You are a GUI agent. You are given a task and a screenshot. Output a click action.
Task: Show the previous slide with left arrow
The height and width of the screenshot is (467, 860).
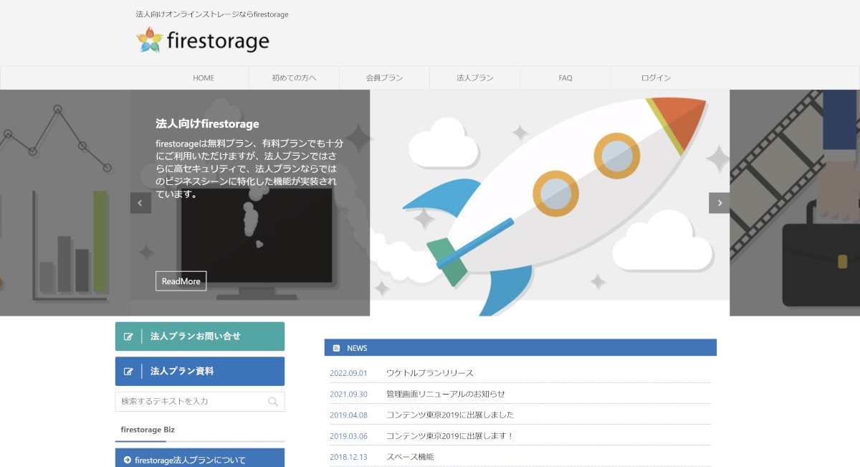[140, 203]
